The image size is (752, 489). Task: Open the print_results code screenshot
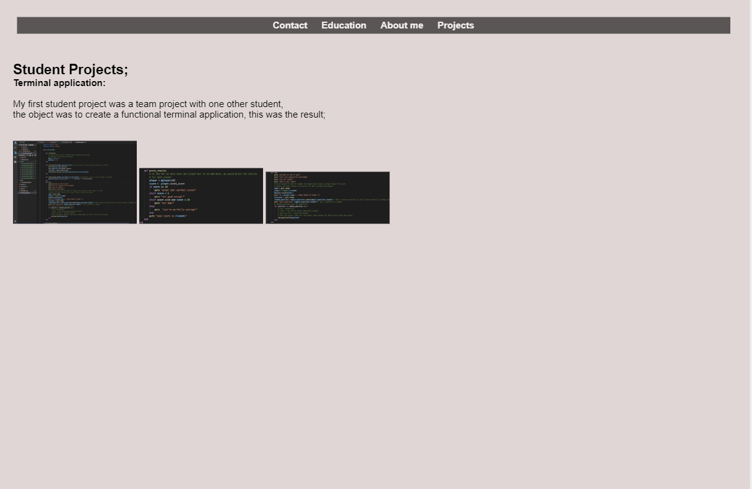pyautogui.click(x=201, y=195)
